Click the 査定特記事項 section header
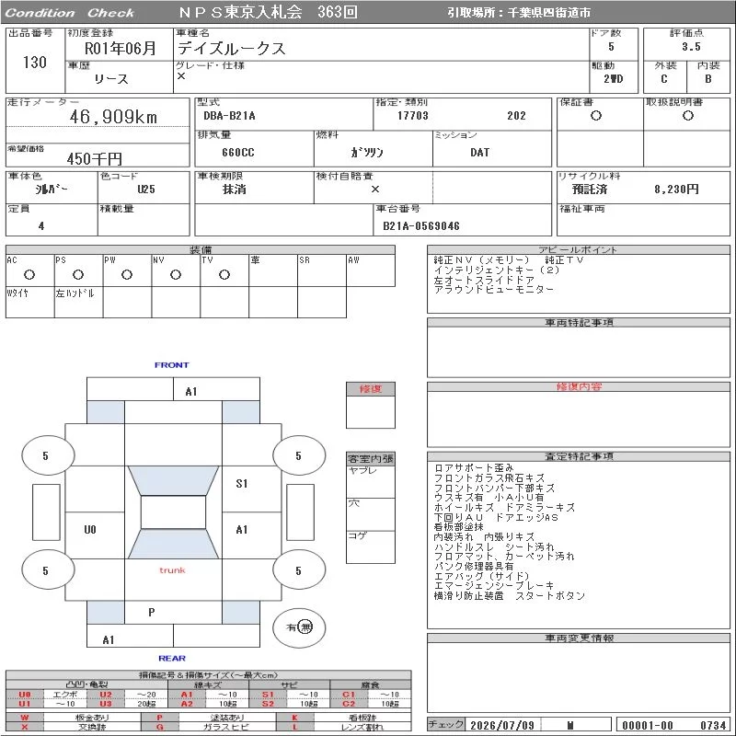This screenshot has height=736, width=736. (579, 456)
